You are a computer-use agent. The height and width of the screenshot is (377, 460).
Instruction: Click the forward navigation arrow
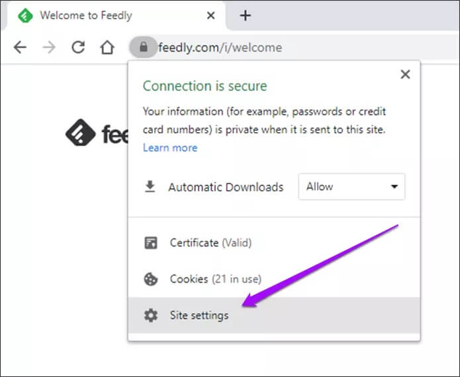[49, 48]
